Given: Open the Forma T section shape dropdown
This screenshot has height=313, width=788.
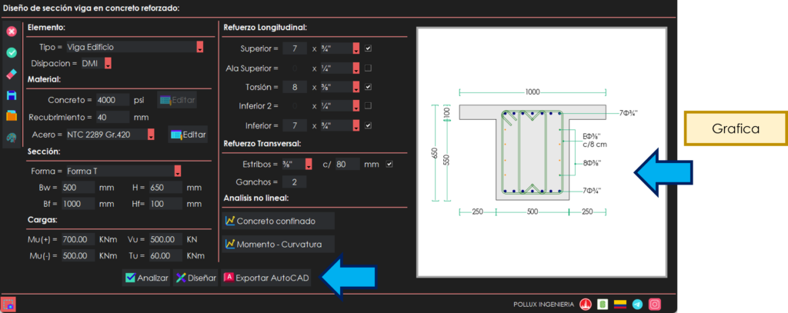Looking at the screenshot, I should (178, 171).
